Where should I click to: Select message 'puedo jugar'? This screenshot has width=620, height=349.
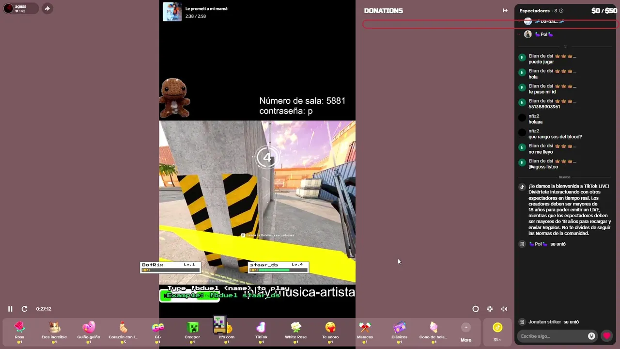541,62
